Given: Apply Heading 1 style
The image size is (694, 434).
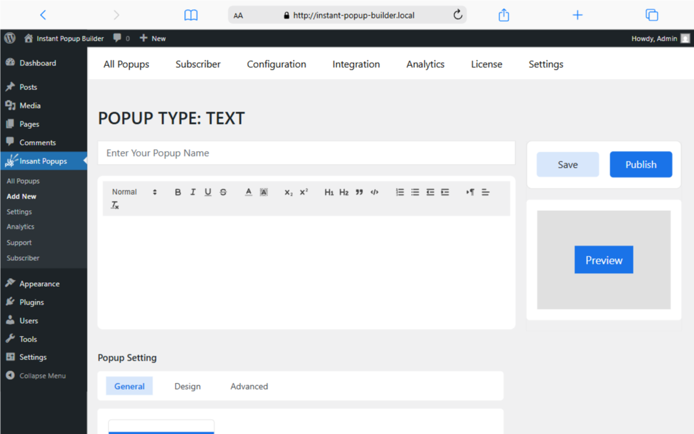Looking at the screenshot, I should click(x=329, y=192).
